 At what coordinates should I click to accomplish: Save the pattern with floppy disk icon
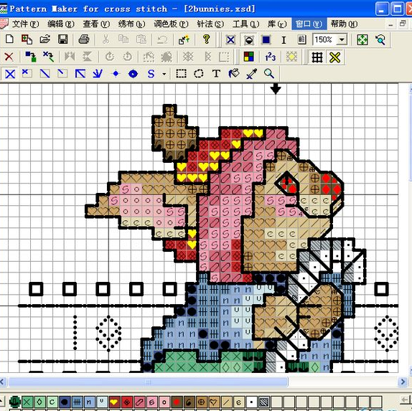click(x=63, y=39)
